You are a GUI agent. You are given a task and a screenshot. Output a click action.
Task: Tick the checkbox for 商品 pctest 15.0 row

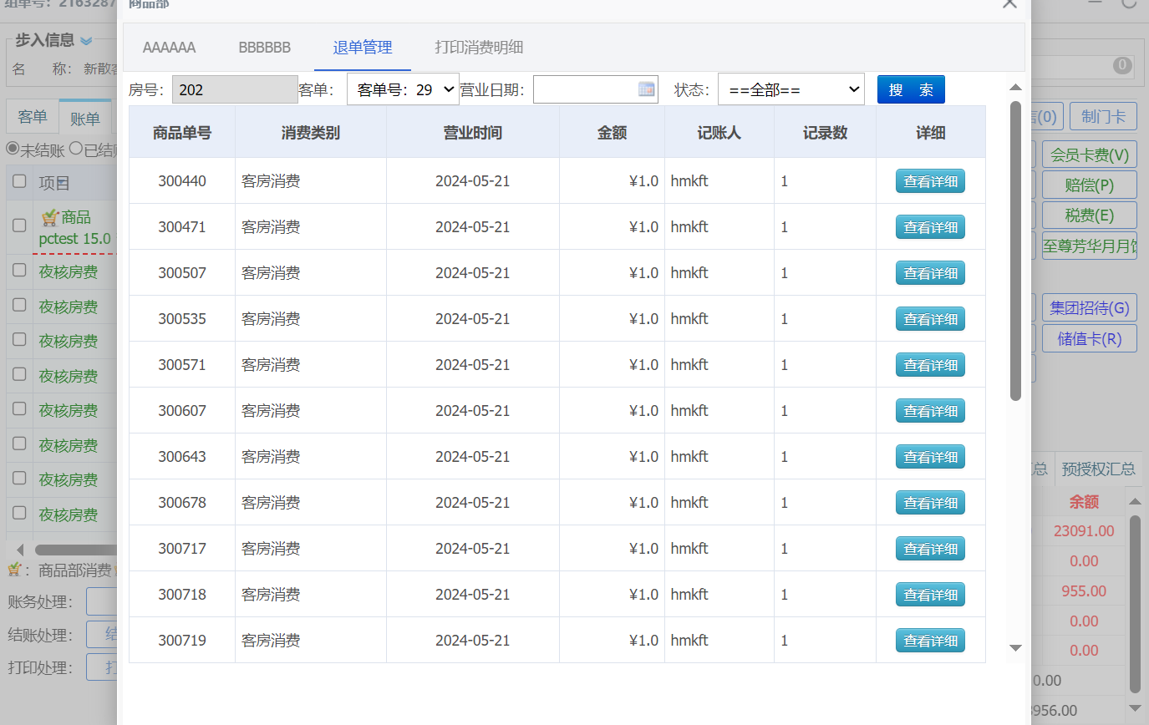point(19,225)
